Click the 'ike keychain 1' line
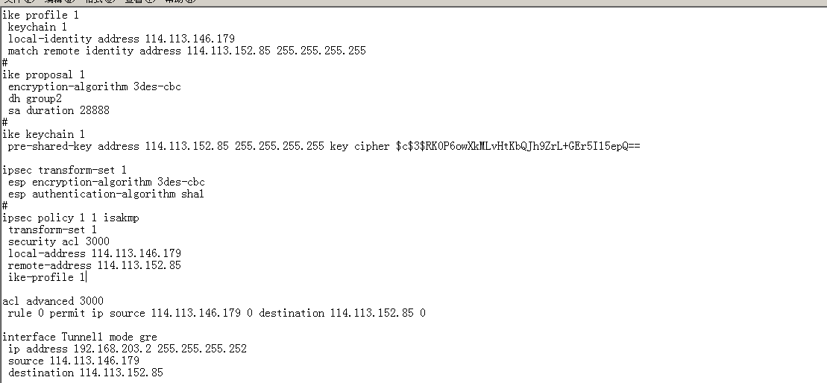 click(43, 135)
